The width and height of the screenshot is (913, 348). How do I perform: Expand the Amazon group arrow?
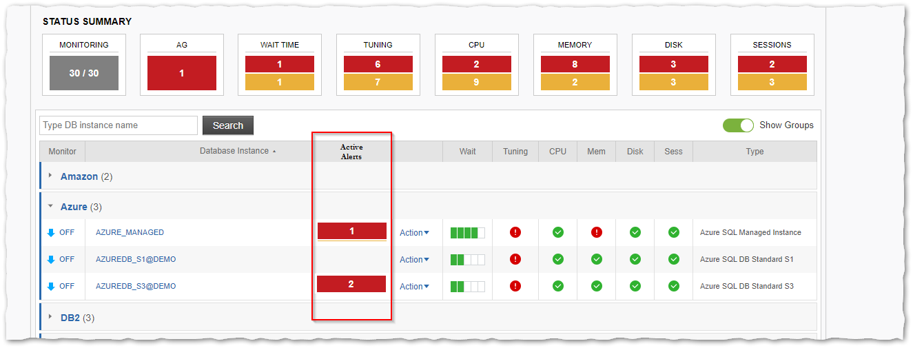(x=50, y=176)
